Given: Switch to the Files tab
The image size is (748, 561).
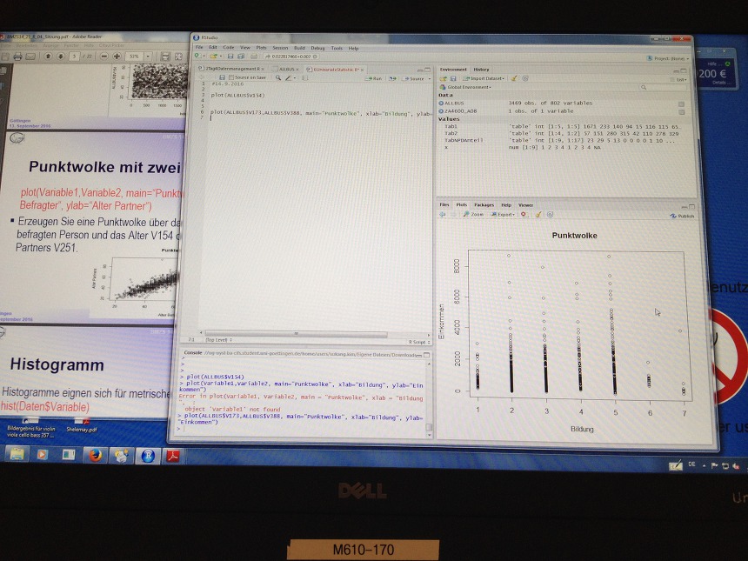Looking at the screenshot, I should [x=444, y=204].
